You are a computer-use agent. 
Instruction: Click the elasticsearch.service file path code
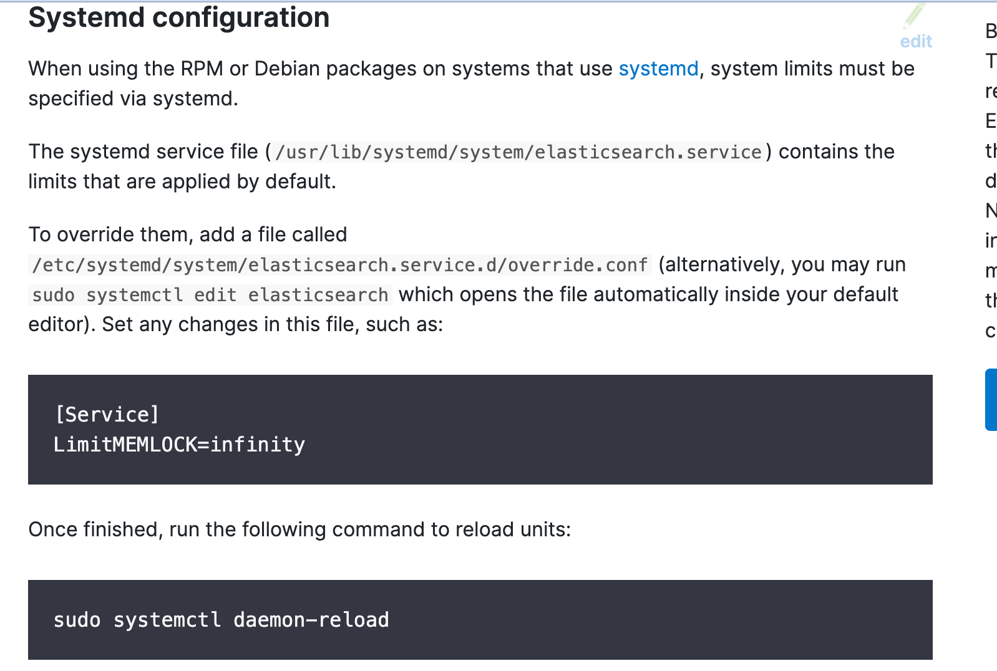tap(518, 152)
